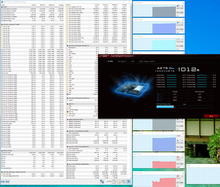Click Fit y in Core #1 Clock graph

(x=178, y=29)
